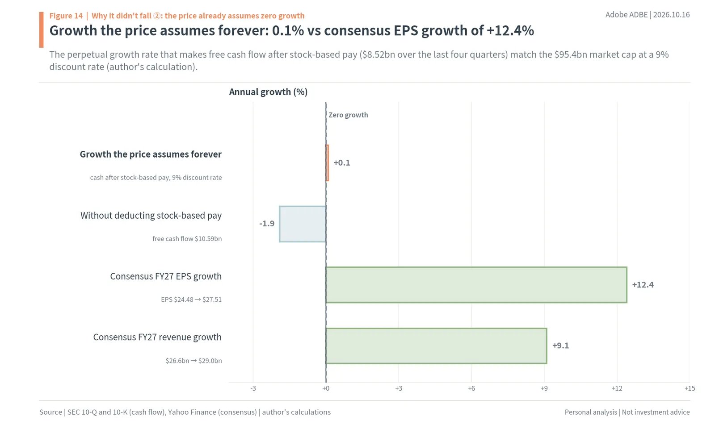The height and width of the screenshot is (425, 715).
Task: Click the thin orange +0.1 bar
Action: click(x=327, y=163)
